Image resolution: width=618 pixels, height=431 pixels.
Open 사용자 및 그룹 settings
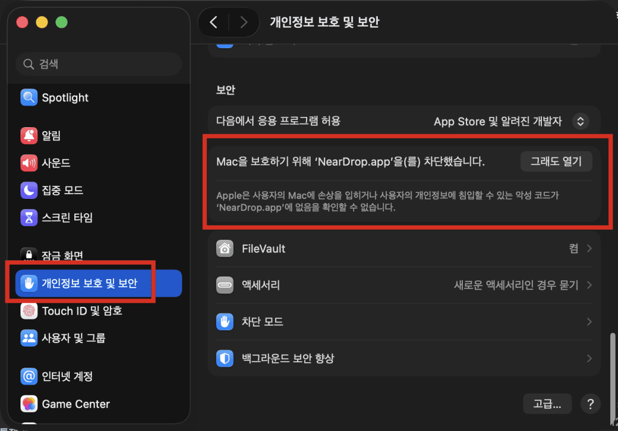coord(98,338)
